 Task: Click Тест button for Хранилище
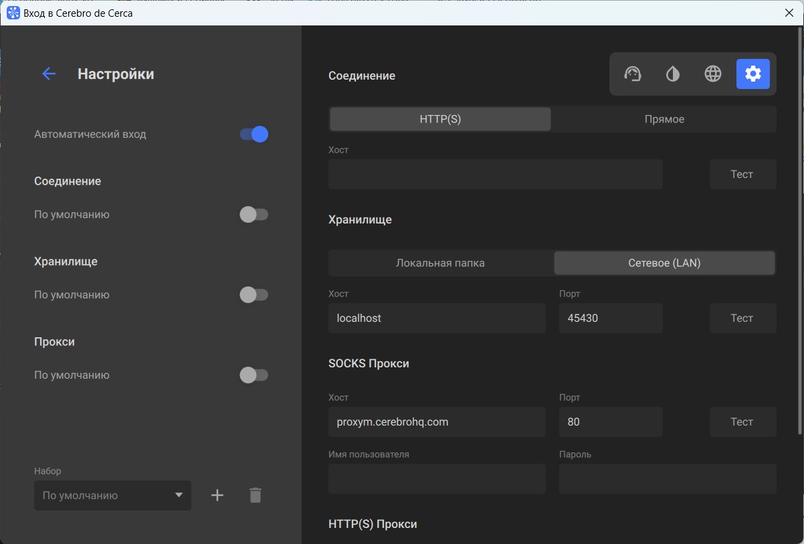(x=742, y=318)
